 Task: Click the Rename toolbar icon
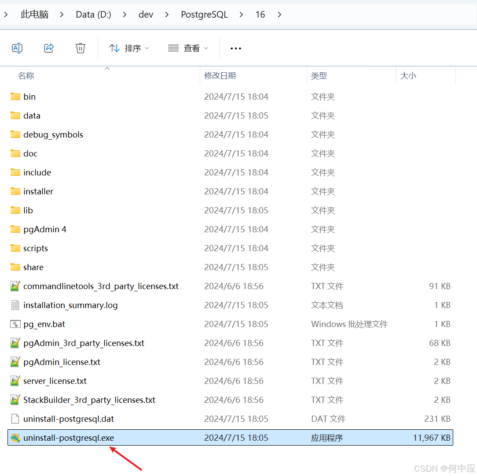(x=17, y=48)
